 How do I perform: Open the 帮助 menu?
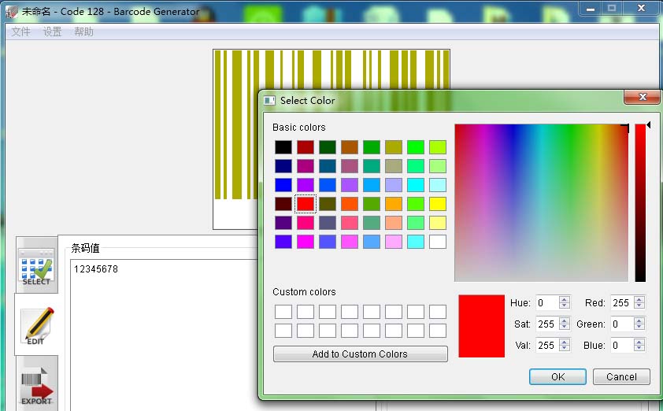point(83,31)
